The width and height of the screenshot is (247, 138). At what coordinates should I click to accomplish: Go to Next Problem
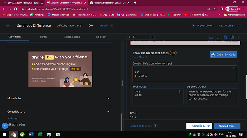point(227,26)
